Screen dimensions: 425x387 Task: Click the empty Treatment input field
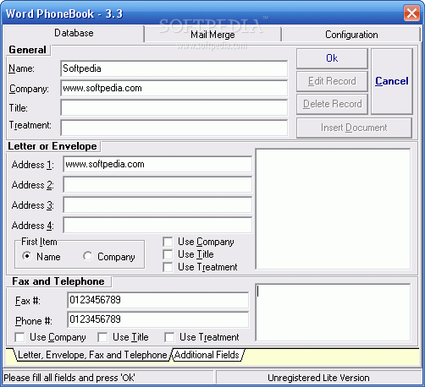point(174,128)
